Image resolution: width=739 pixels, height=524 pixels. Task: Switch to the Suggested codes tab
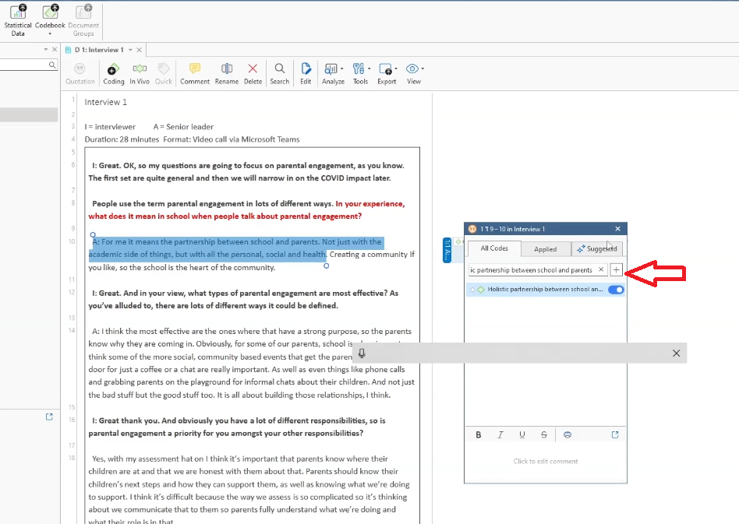pyautogui.click(x=597, y=249)
